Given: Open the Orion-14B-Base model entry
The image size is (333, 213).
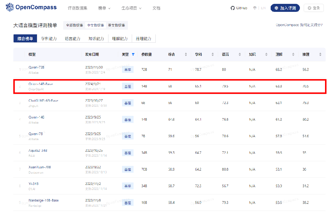Looking at the screenshot, I should [x=40, y=84].
